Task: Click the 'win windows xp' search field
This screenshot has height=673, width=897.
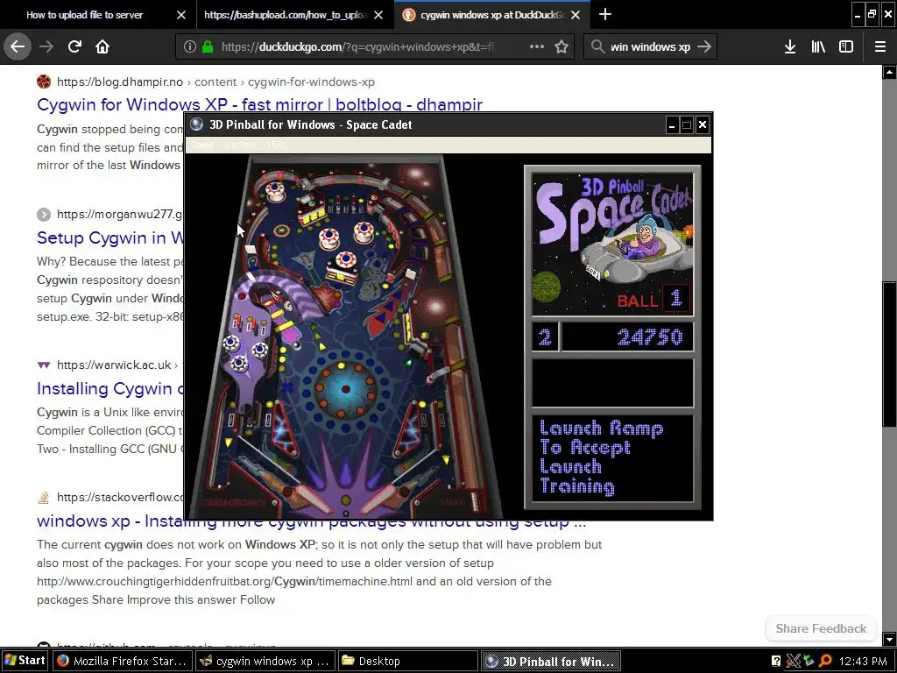Action: coord(651,46)
